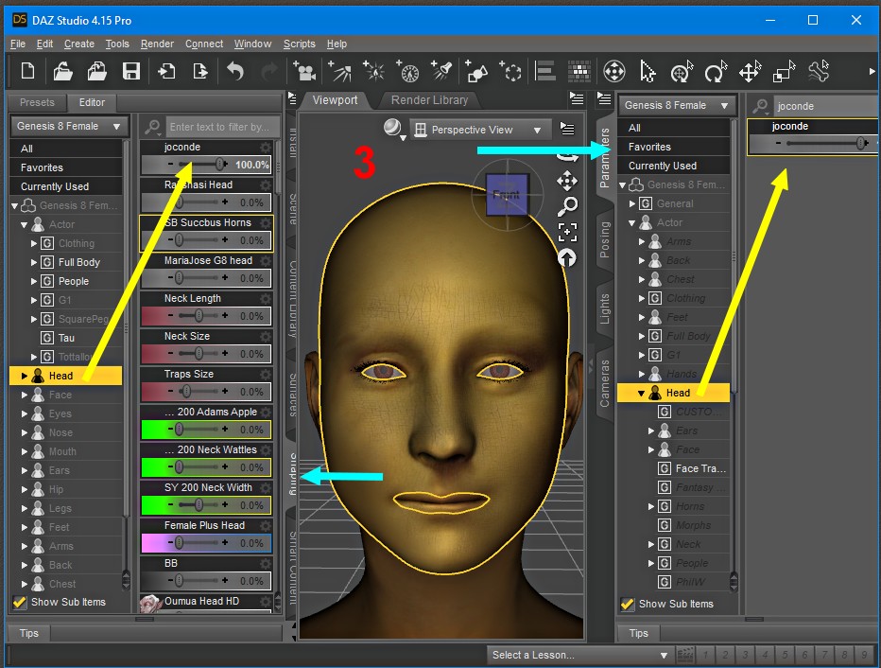Collapse the Head node in right tree
This screenshot has width=881, height=668.
641,393
